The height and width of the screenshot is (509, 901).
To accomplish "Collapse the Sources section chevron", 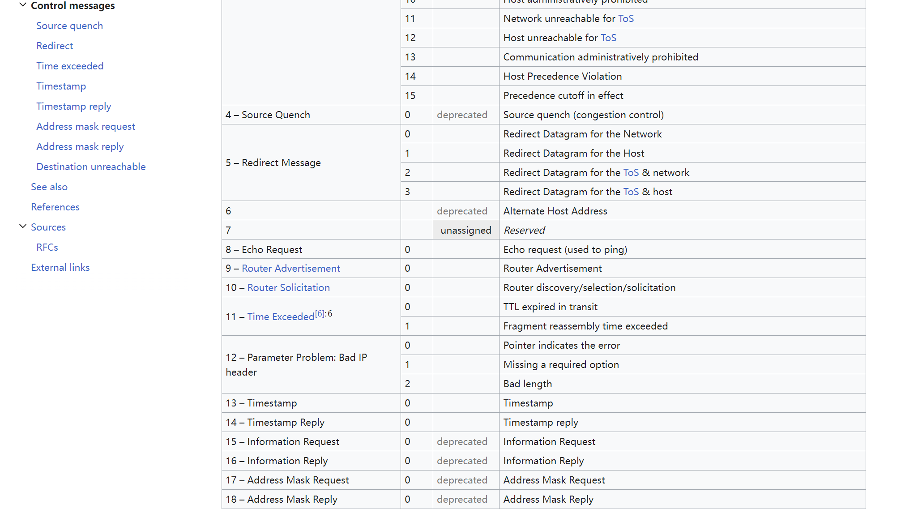I will 23,227.
